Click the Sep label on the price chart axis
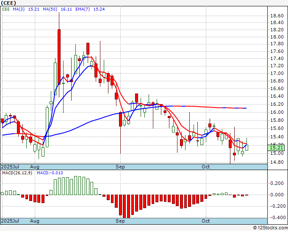Image resolution: width=288 pixels, height=231 pixels. point(120,167)
